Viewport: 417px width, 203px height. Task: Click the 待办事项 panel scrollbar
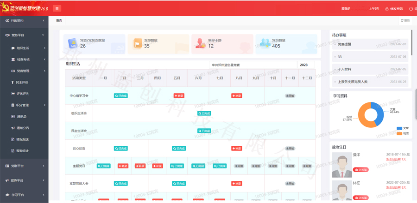click(412, 42)
